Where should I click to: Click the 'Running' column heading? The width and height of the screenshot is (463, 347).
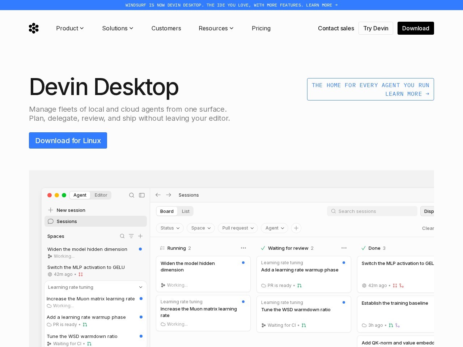(x=177, y=248)
